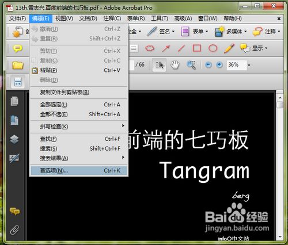Open the sticky note comment tool
This screenshot has width=288, height=245.
[x=17, y=48]
